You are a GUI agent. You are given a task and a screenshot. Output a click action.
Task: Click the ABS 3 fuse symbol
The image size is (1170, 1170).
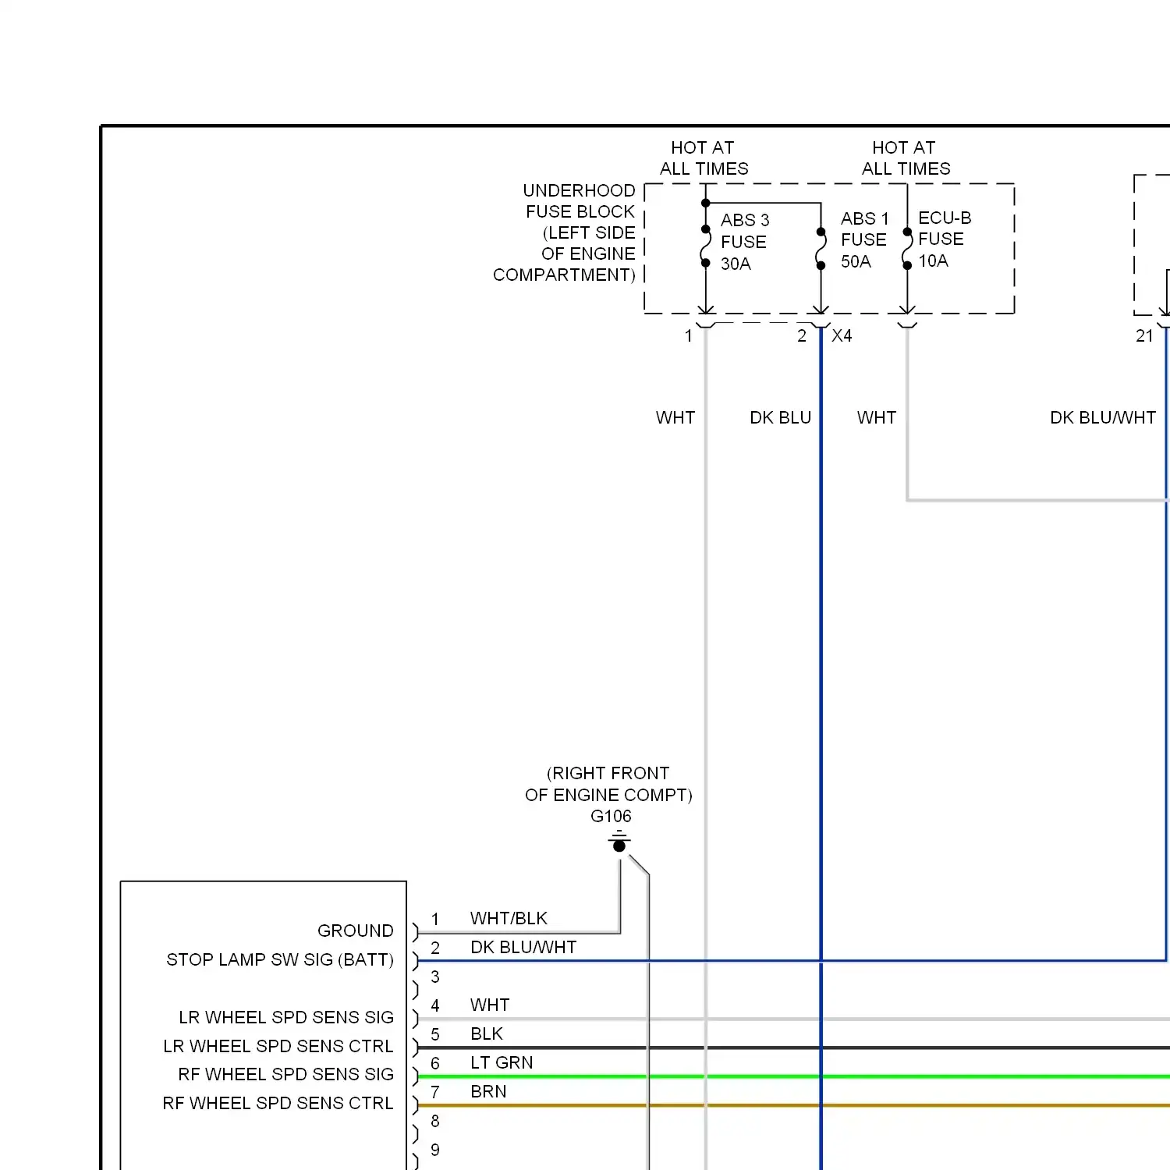pyautogui.click(x=705, y=246)
